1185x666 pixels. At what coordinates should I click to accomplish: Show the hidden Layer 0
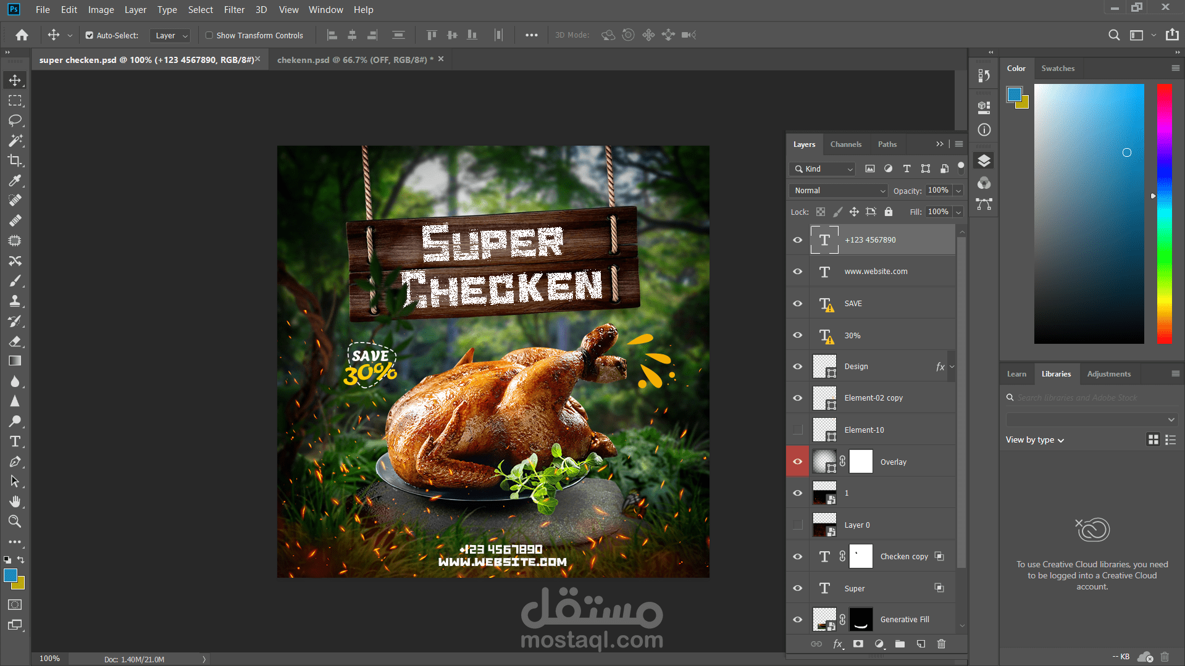(798, 525)
